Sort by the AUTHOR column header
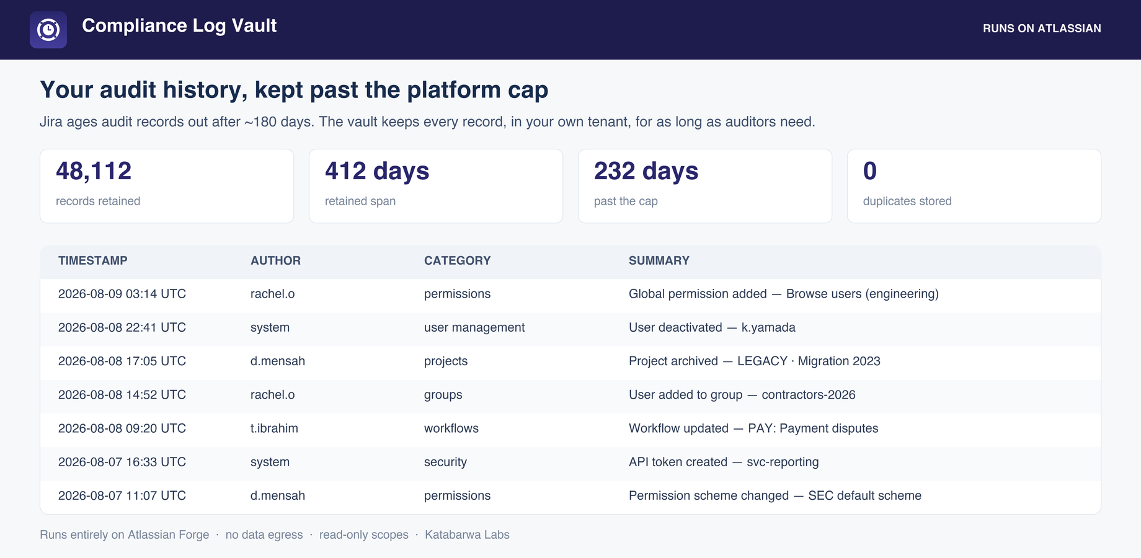 (275, 261)
